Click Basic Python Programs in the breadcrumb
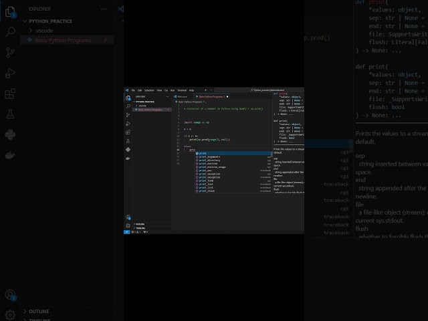 (190, 102)
